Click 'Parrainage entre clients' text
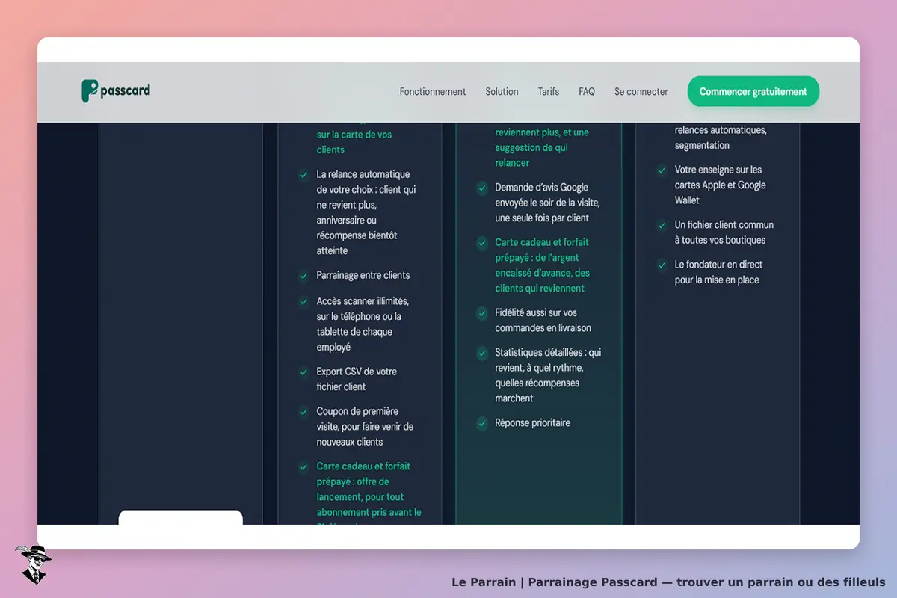The image size is (897, 598). 363,275
